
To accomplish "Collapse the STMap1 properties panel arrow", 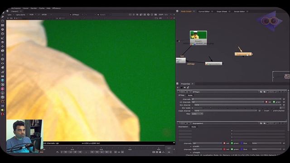I will 179,92.
